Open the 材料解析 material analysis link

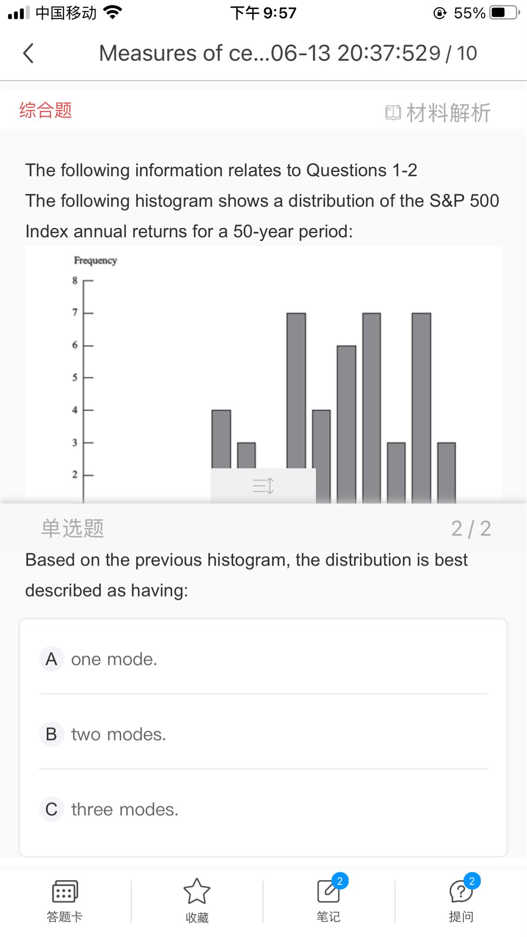coord(448,112)
